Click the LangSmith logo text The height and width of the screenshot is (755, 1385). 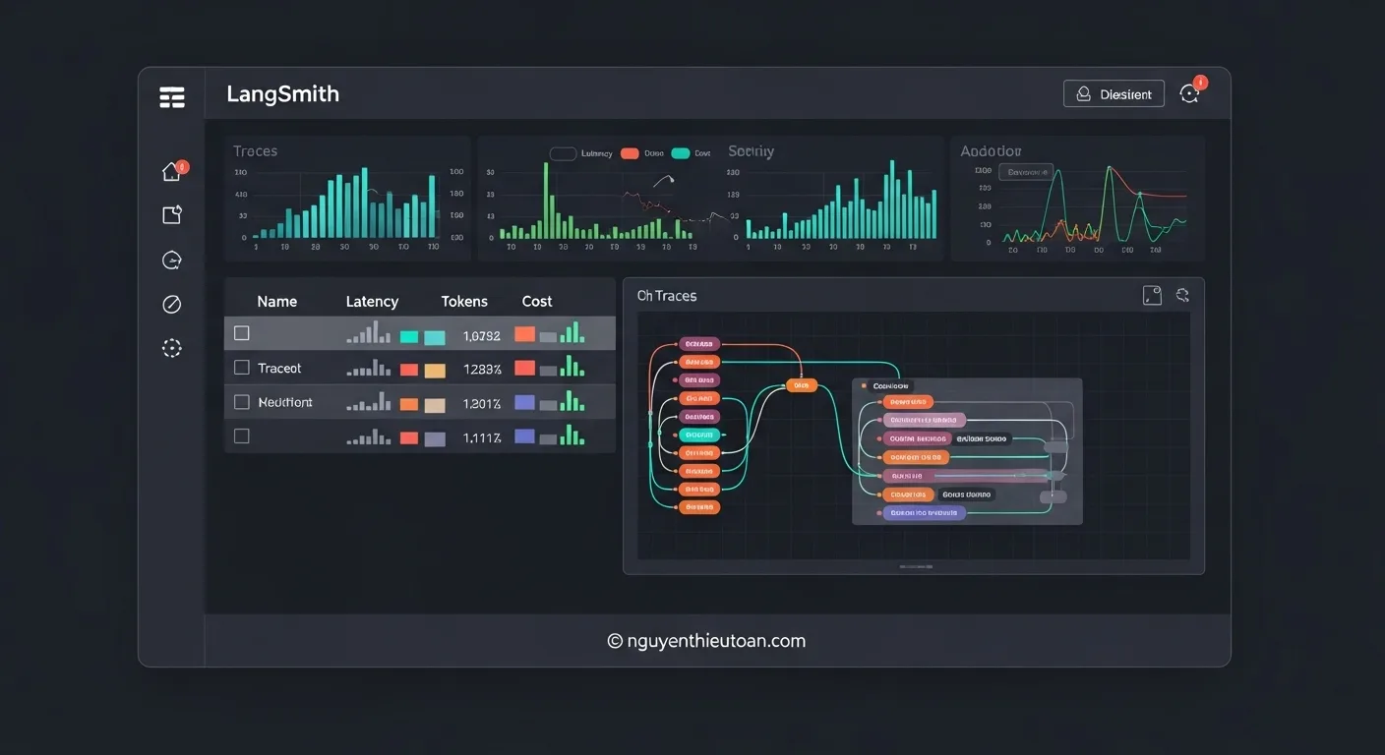pos(283,94)
